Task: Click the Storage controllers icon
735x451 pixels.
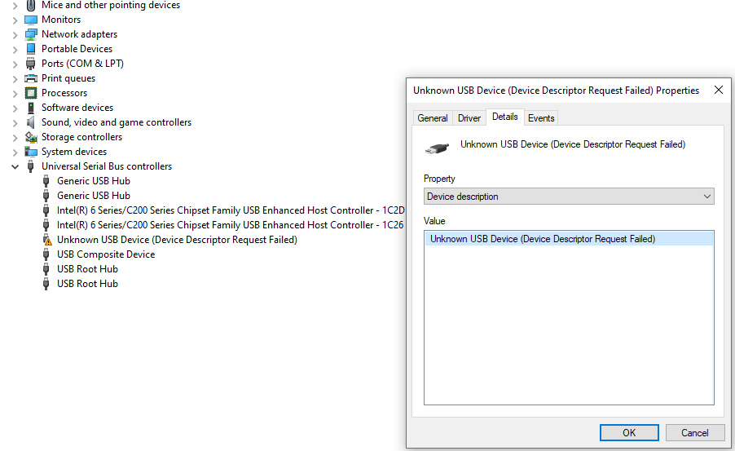Action: pos(31,137)
